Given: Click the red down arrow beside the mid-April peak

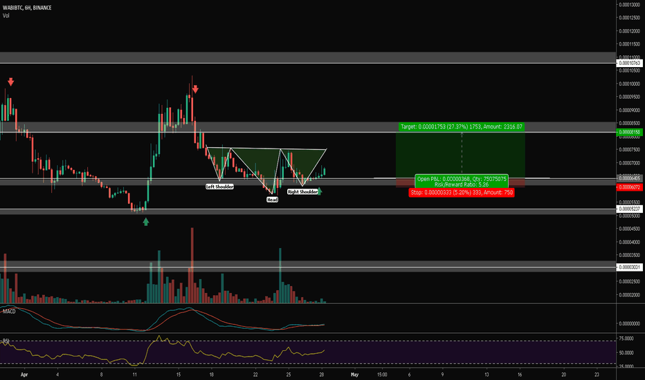Looking at the screenshot, I should point(195,88).
